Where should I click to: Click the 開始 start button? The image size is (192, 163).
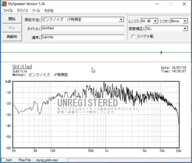pyautogui.click(x=12, y=19)
